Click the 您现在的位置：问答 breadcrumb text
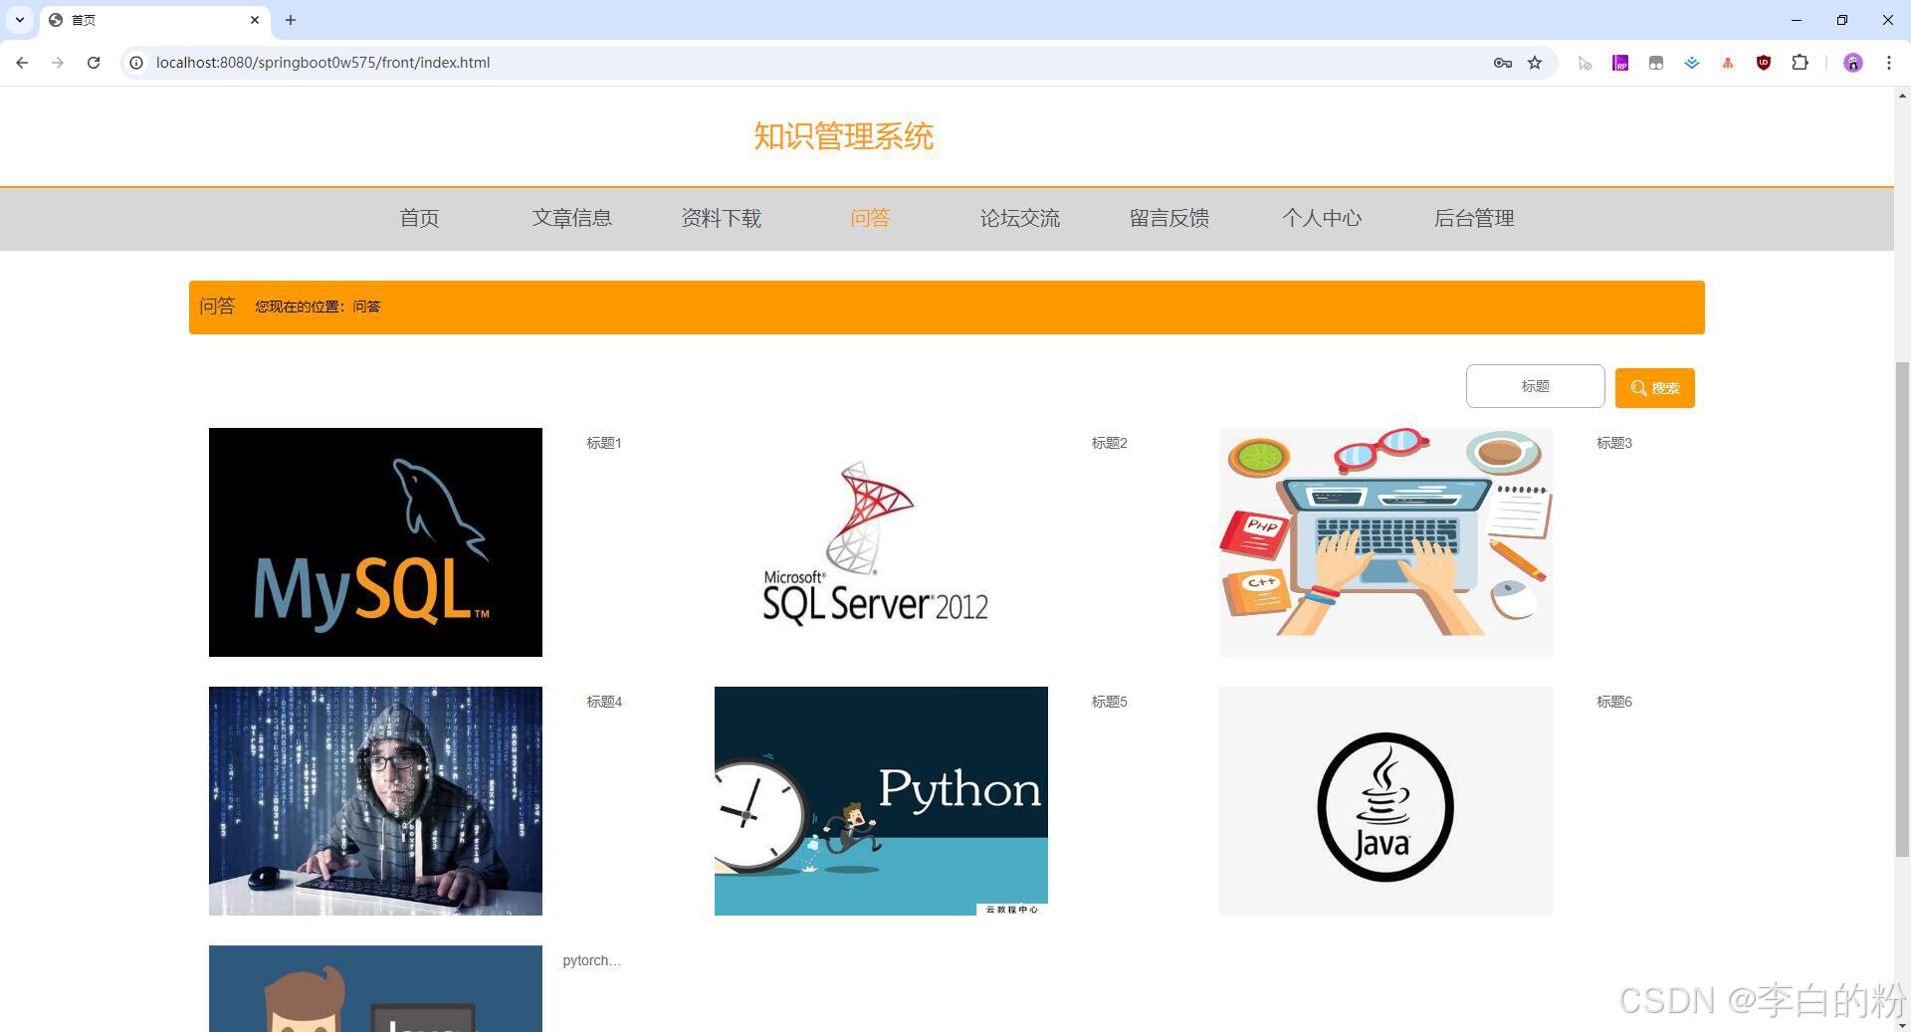The width and height of the screenshot is (1911, 1032). click(318, 307)
